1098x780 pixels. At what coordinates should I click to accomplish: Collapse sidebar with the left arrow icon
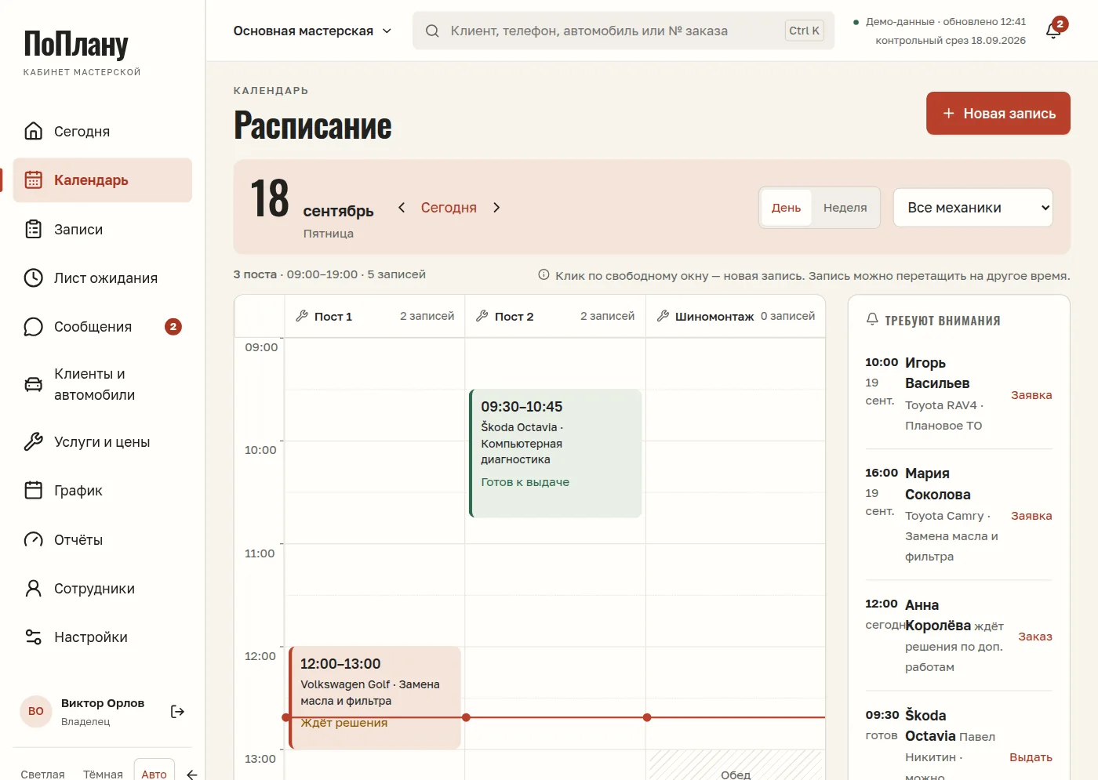pos(191,775)
